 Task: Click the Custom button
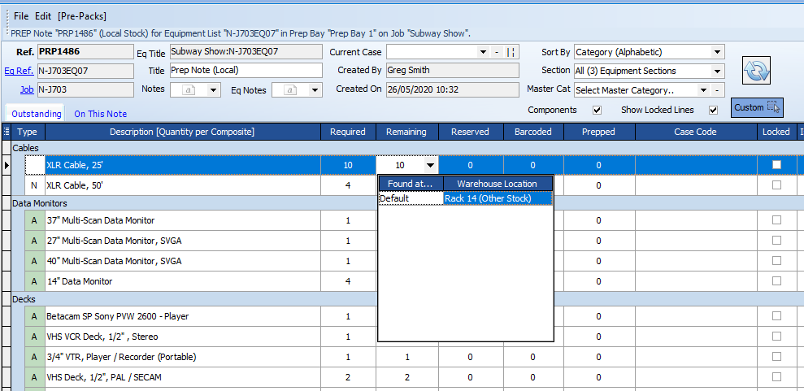pyautogui.click(x=756, y=107)
